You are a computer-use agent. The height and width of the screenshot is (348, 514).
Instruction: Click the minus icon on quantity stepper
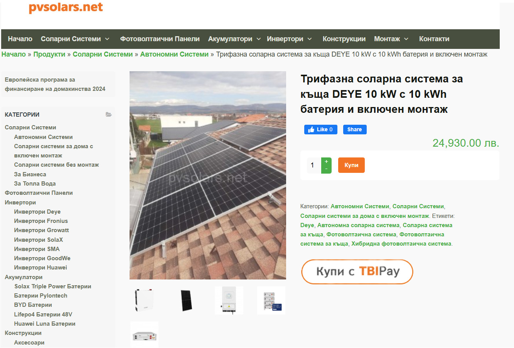coord(326,169)
